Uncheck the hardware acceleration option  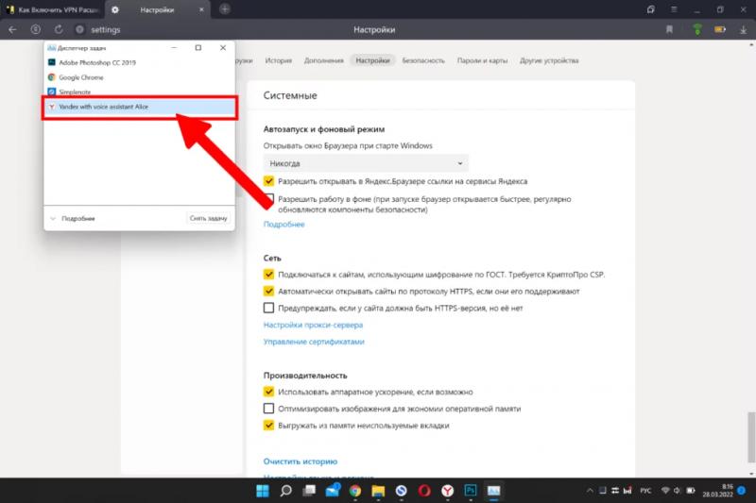(269, 392)
